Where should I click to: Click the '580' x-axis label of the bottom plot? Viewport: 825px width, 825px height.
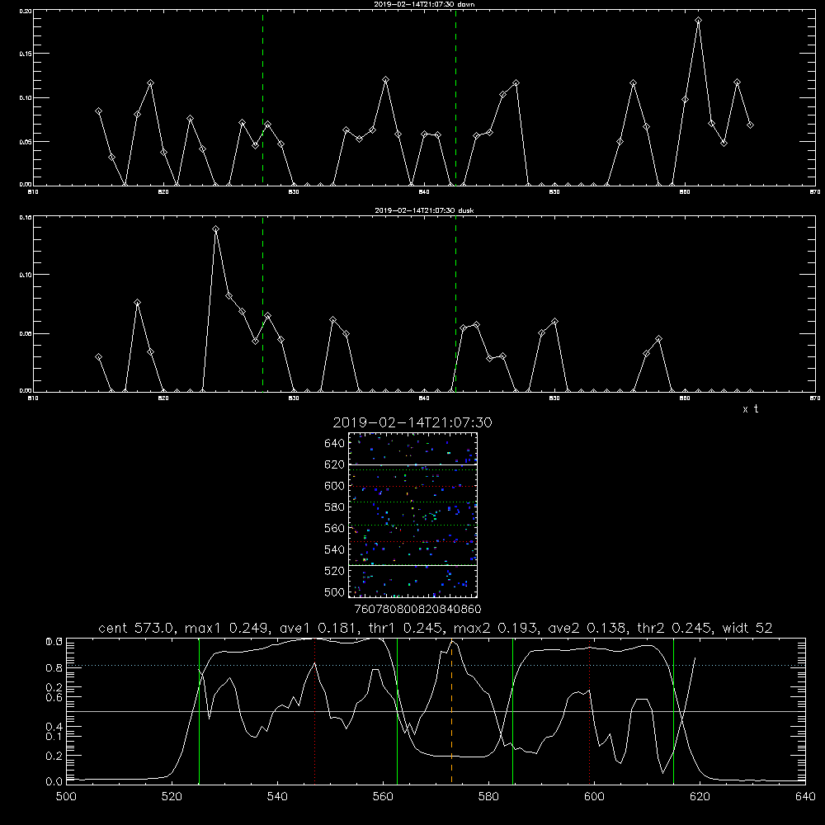pos(488,797)
